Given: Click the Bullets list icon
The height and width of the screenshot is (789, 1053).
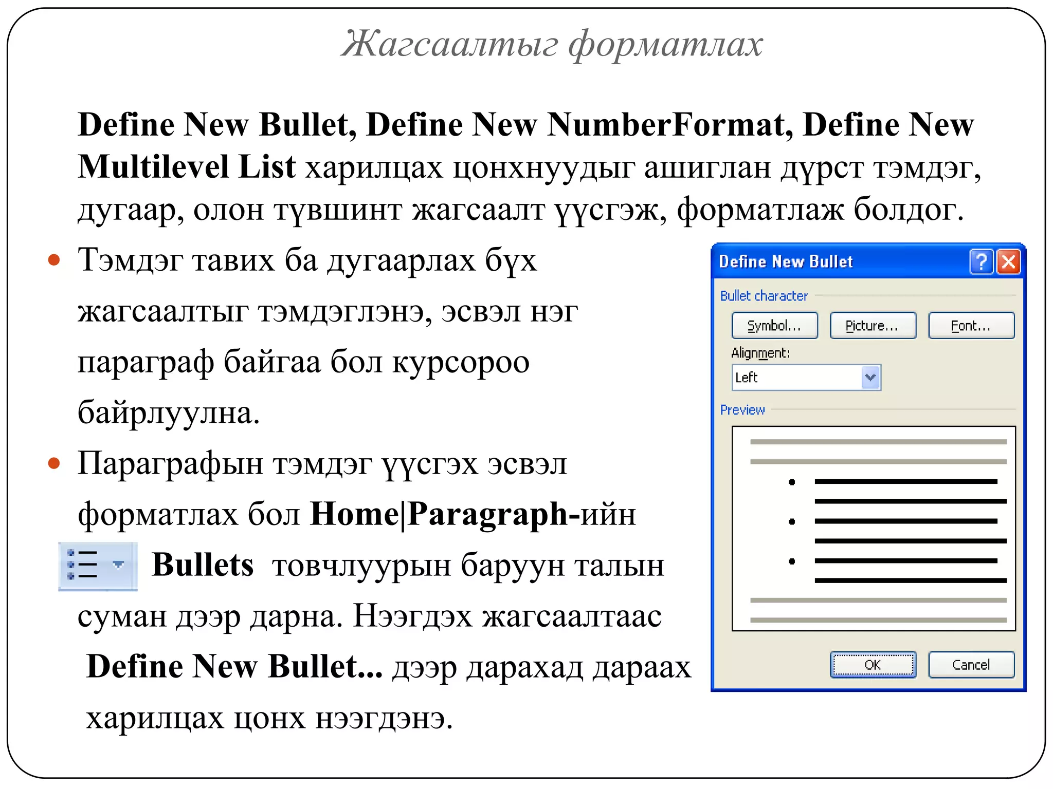Looking at the screenshot, I should 82,565.
